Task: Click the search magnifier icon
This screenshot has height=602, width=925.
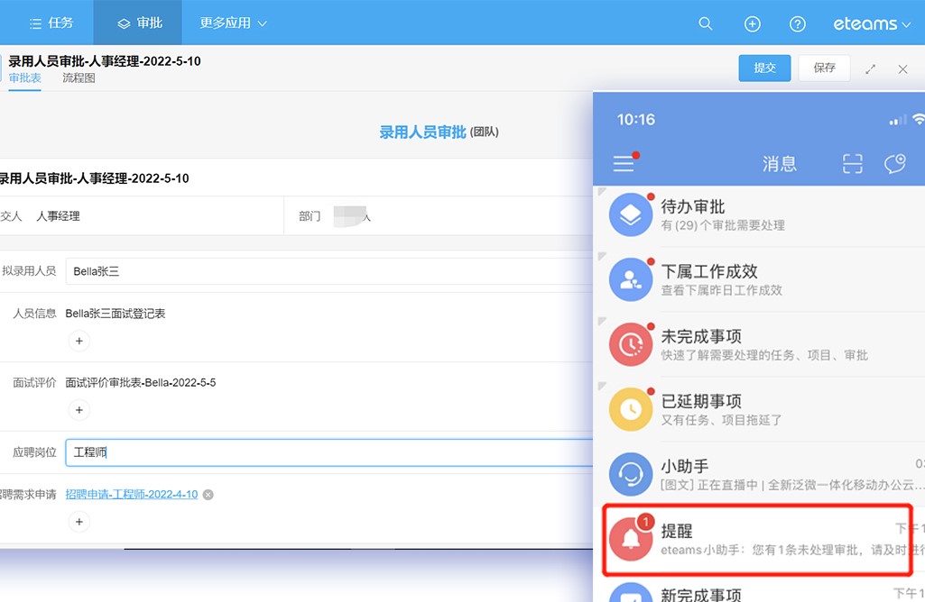Action: [706, 23]
